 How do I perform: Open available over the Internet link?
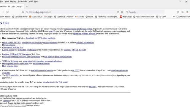(x=42, y=70)
